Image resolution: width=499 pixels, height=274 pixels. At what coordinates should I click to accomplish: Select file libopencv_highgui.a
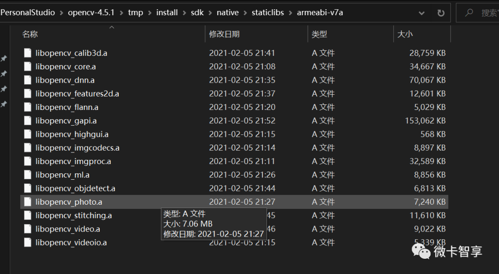pyautogui.click(x=72, y=134)
